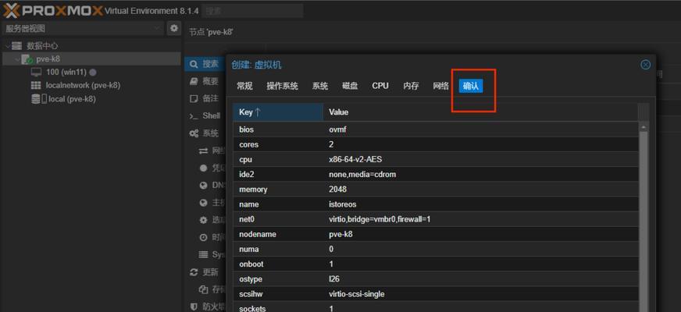Click the 'istoreos' name value
Image resolution: width=681 pixels, height=312 pixels.
click(343, 204)
